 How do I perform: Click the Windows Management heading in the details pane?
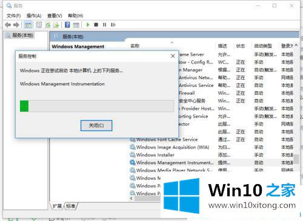pyautogui.click(x=78, y=46)
